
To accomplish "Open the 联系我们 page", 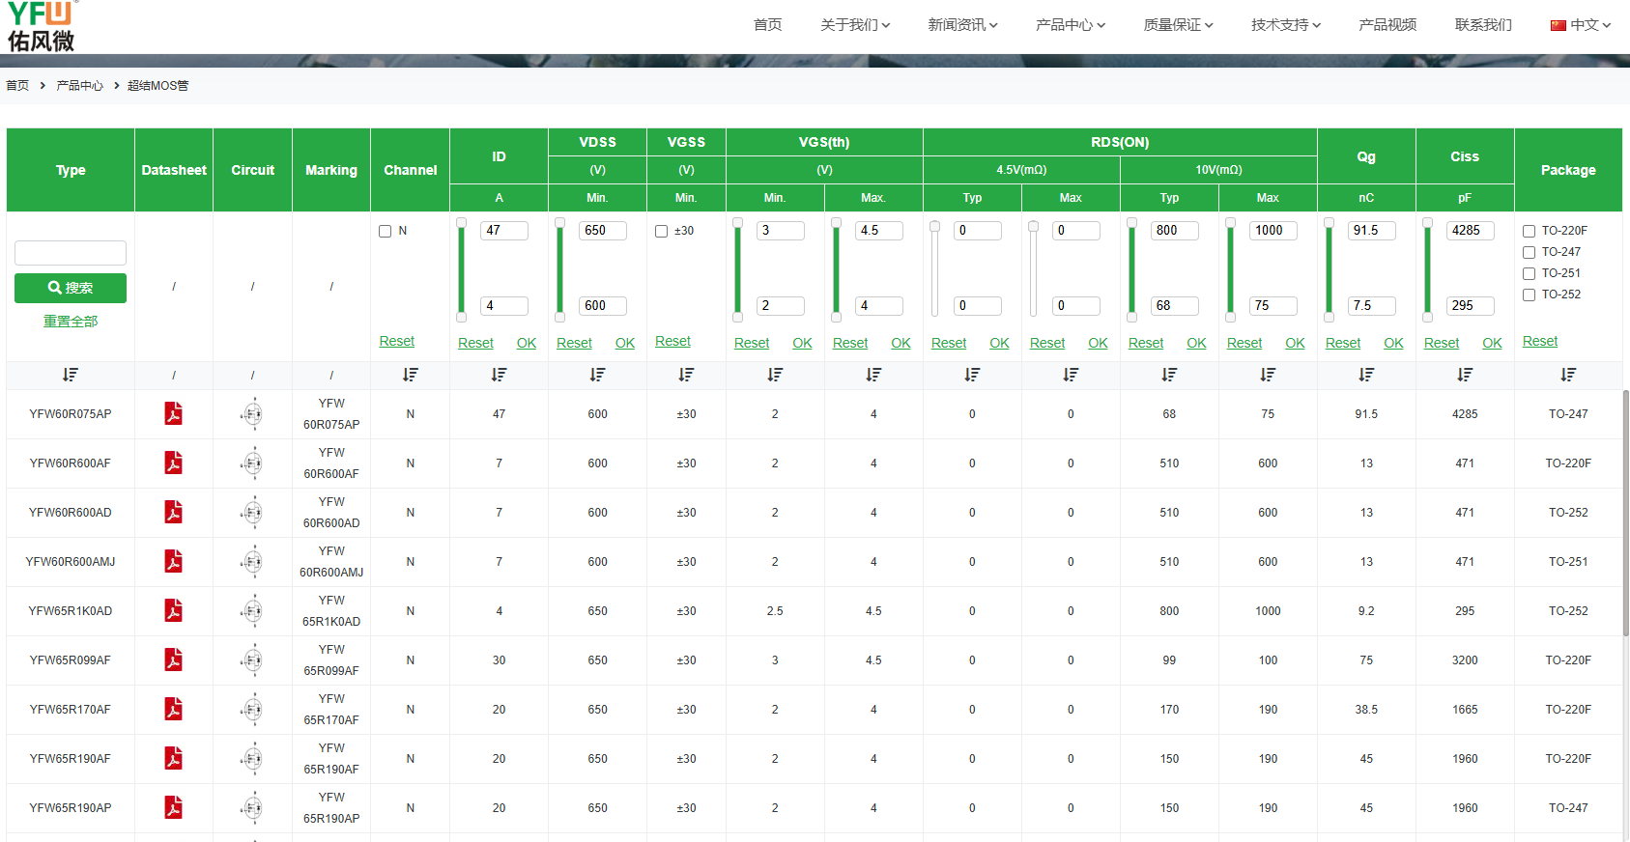I will point(1483,25).
